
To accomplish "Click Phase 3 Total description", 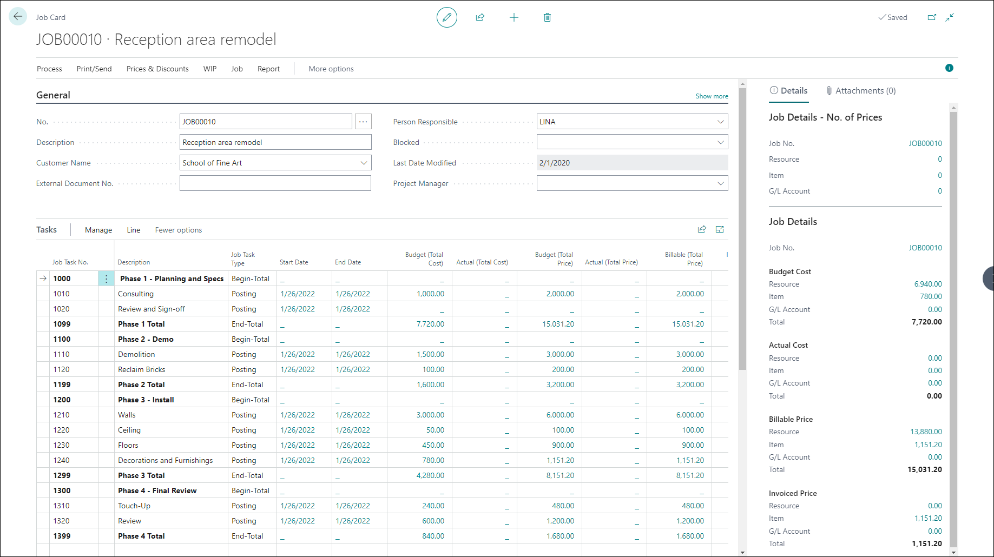I will point(141,475).
